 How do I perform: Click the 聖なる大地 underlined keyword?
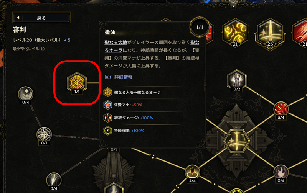[116, 43]
